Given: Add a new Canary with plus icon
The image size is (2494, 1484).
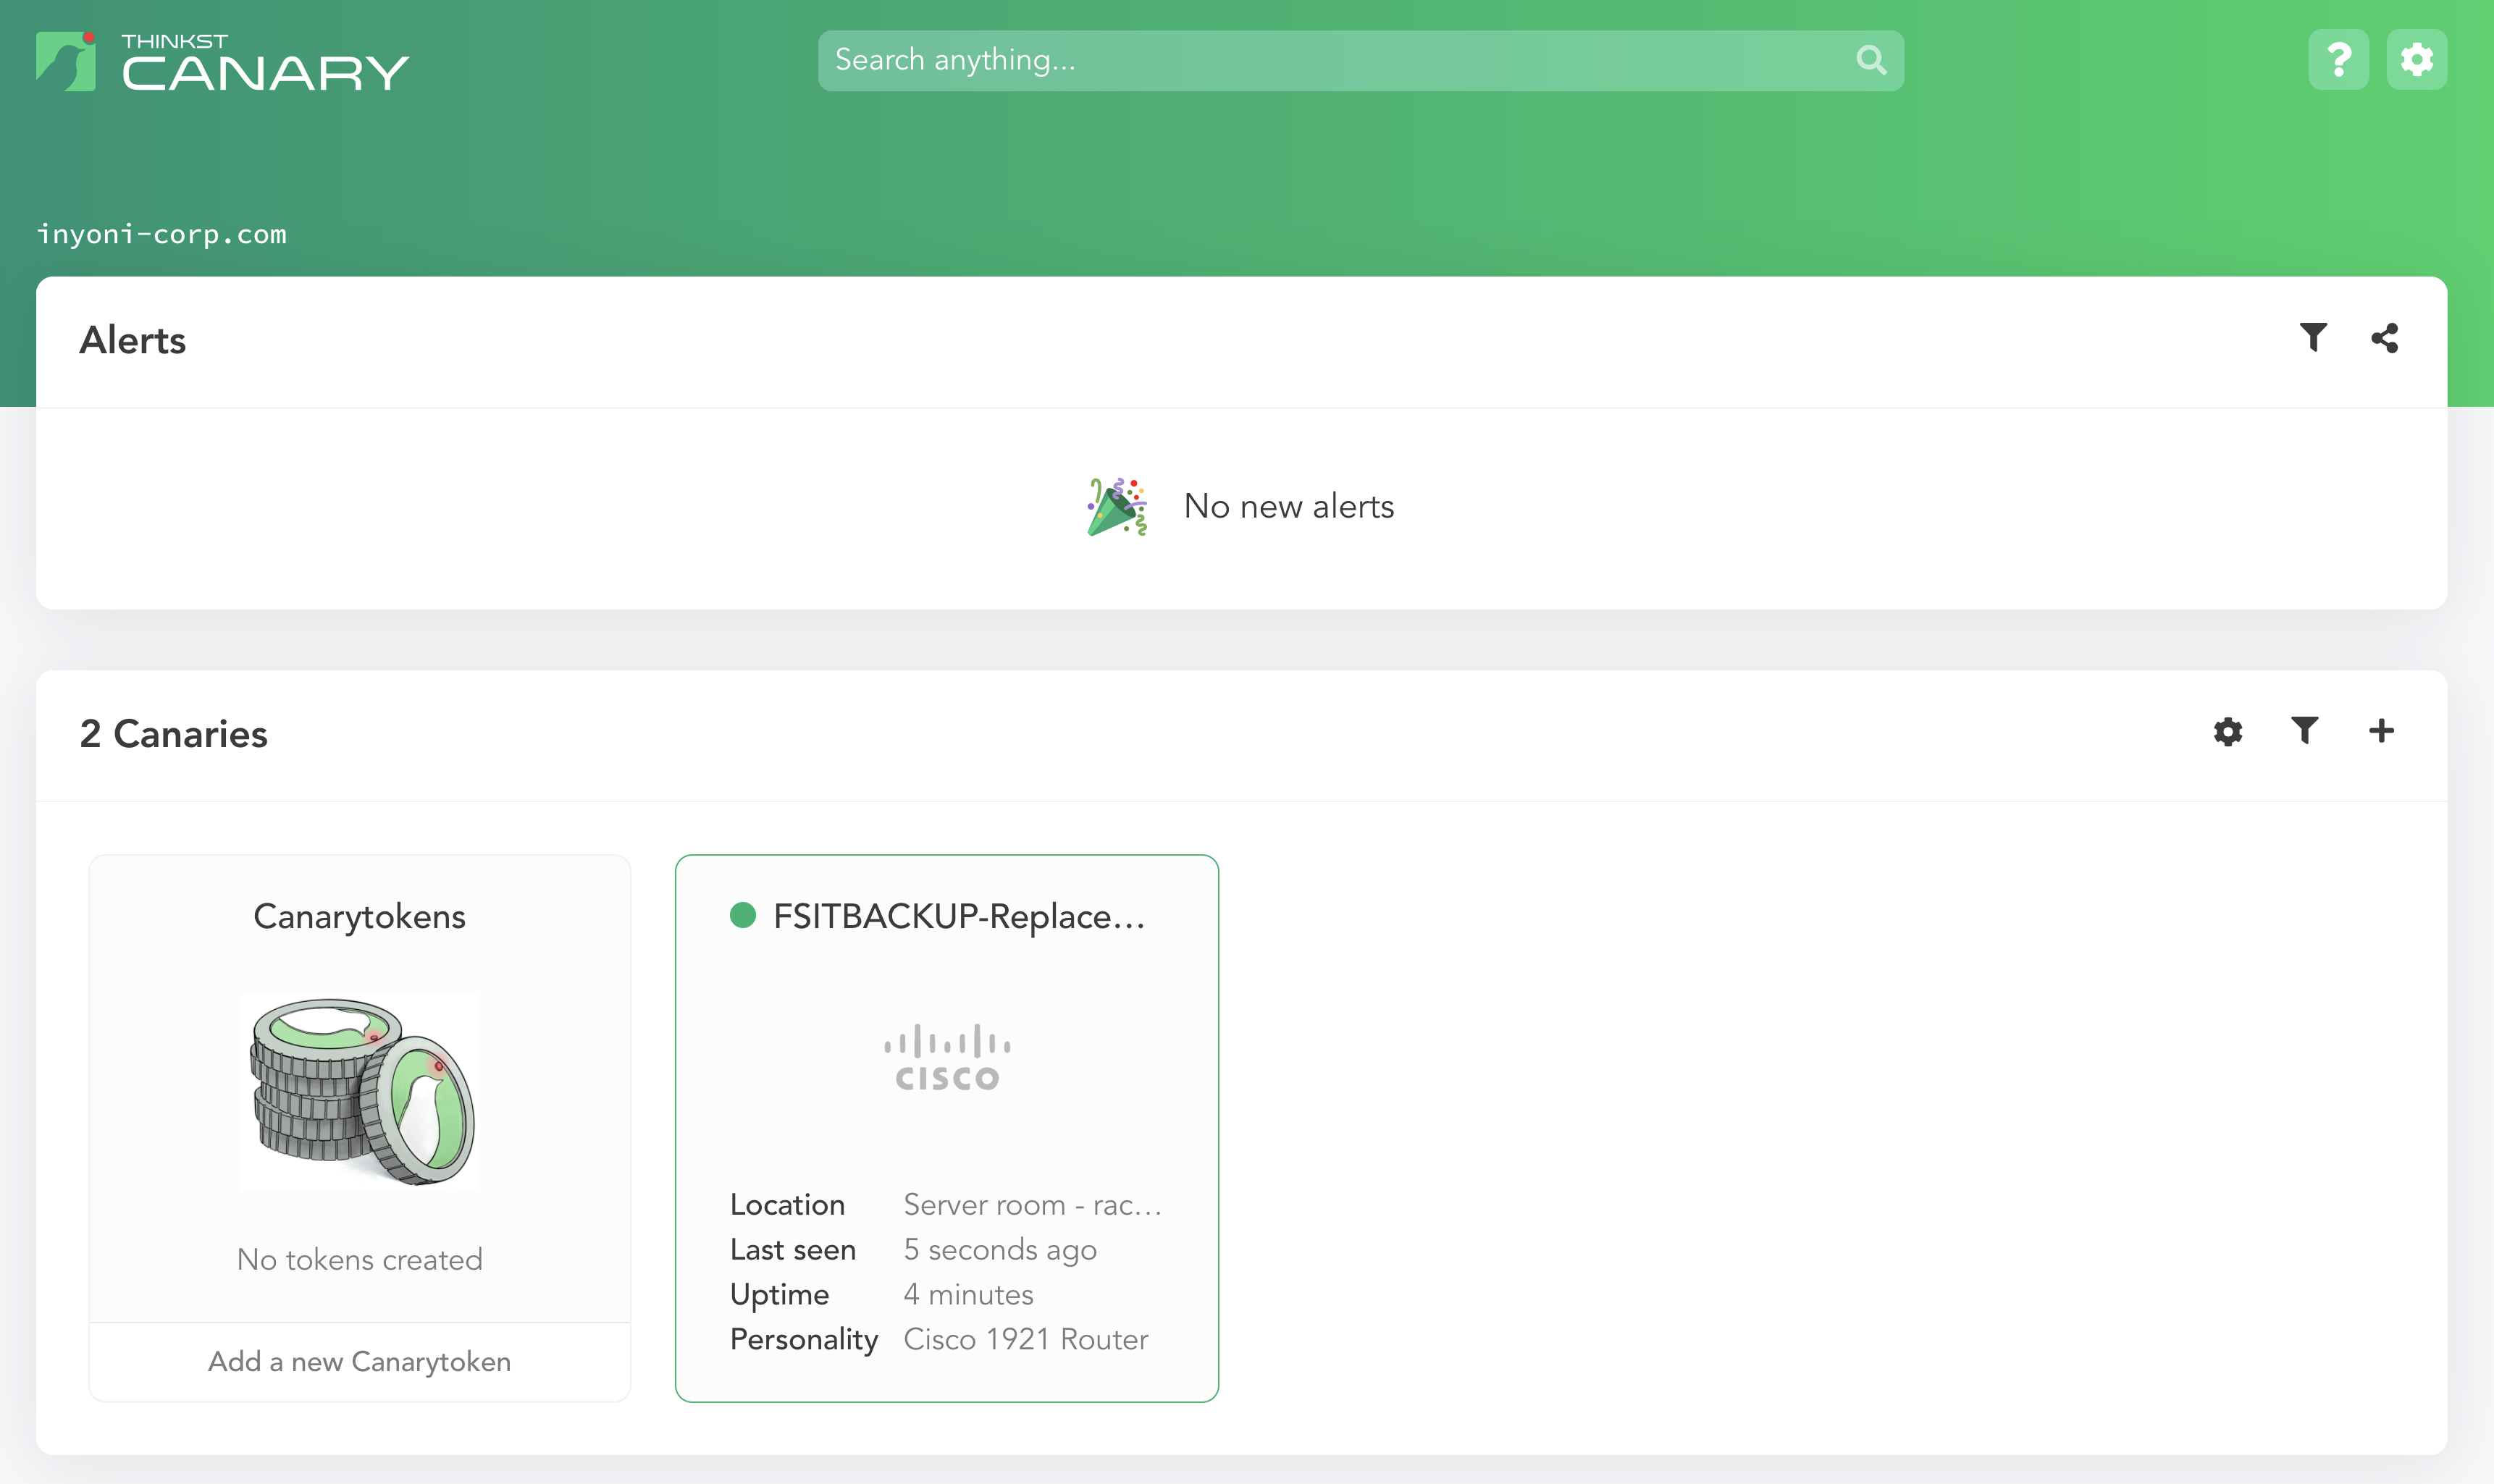Looking at the screenshot, I should pos(2381,731).
